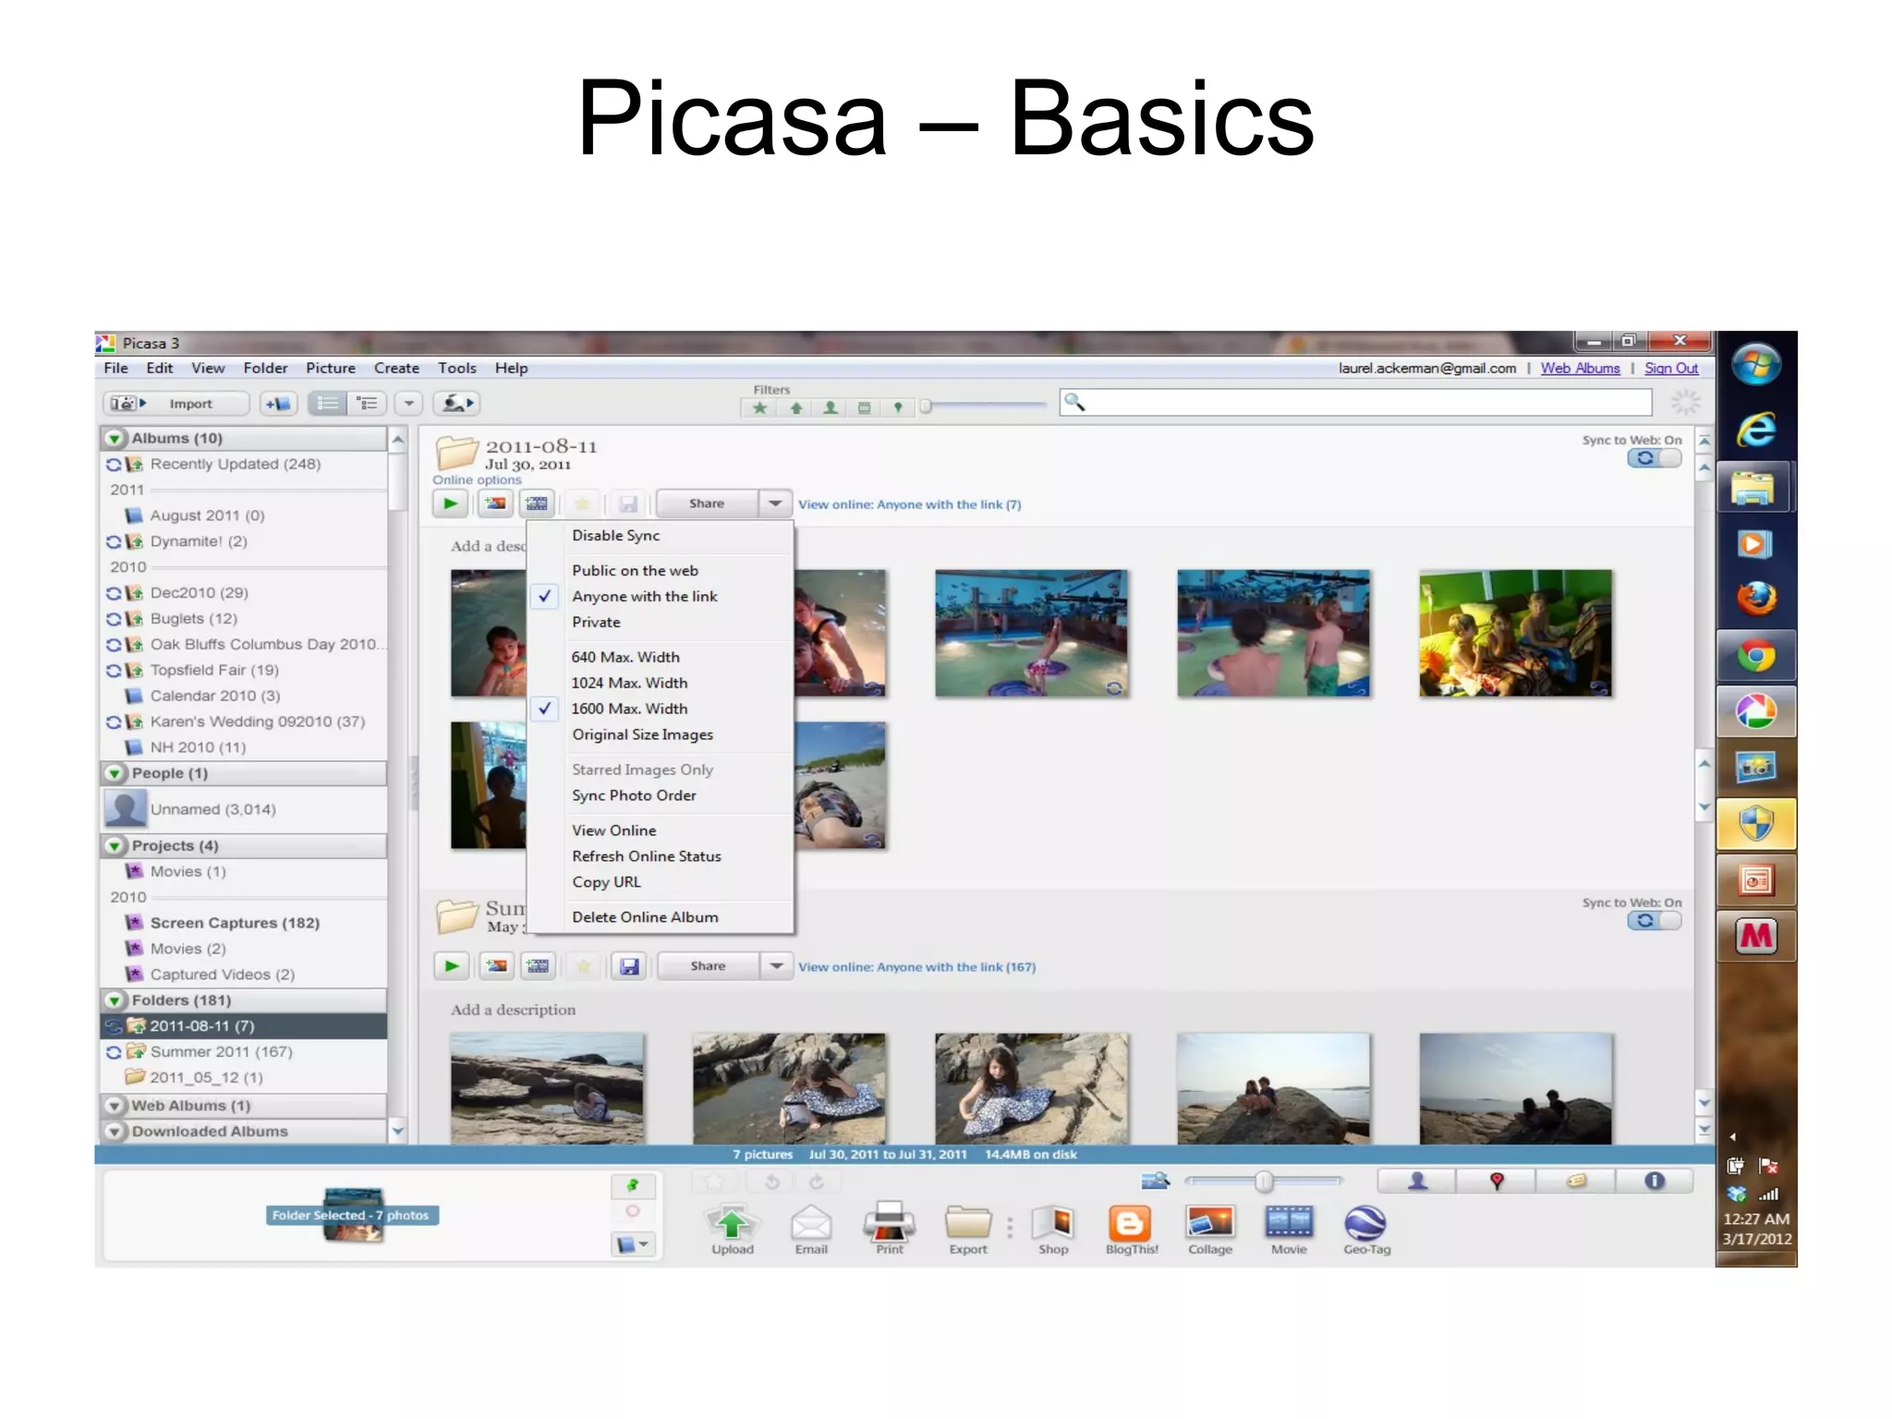1892x1419 pixels.
Task: Choose Delete Online Album menu entry
Action: click(661, 917)
